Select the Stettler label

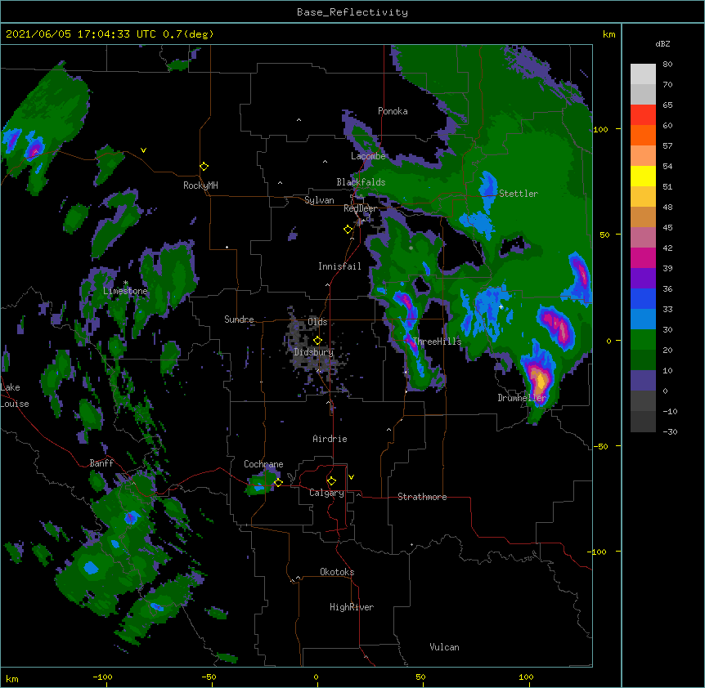[x=519, y=194]
